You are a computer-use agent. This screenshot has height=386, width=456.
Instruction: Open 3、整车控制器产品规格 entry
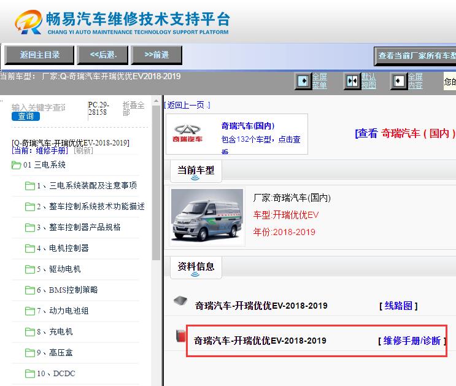(79, 227)
